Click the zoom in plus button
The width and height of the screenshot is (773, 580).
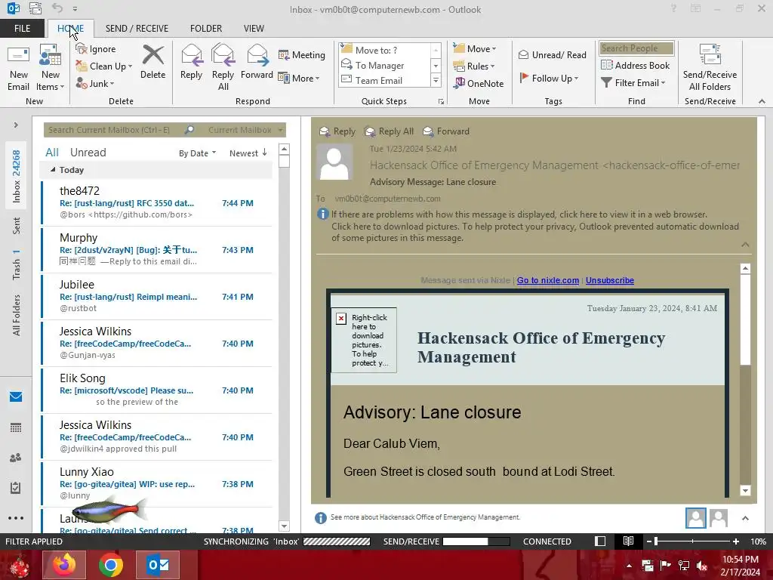pos(736,541)
